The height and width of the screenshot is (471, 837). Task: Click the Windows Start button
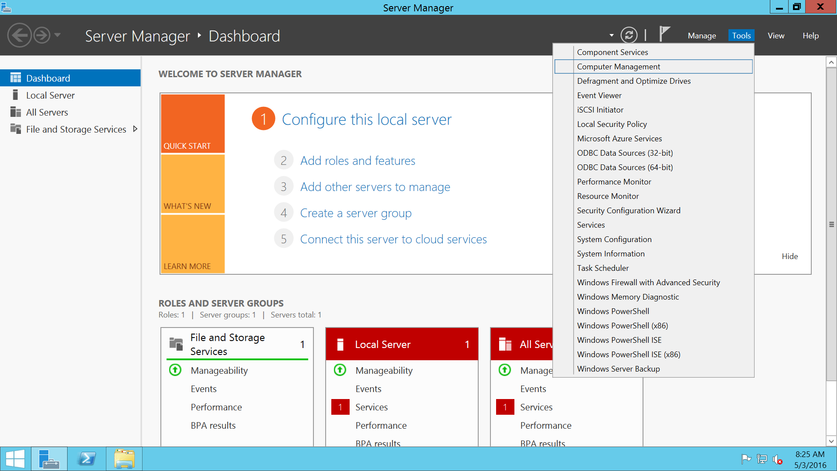15,459
